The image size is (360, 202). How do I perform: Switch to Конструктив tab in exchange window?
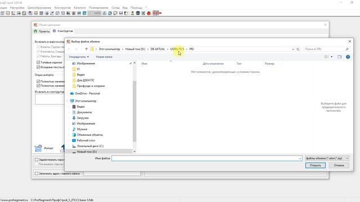(x=63, y=31)
